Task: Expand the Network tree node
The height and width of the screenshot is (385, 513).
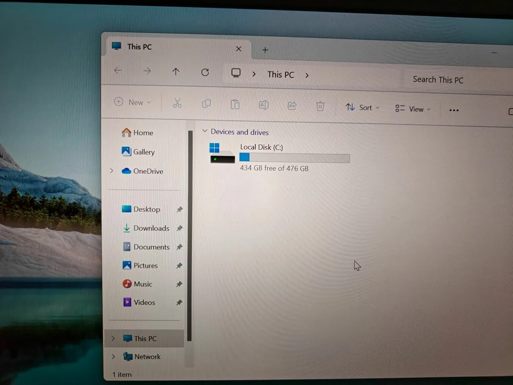Action: (113, 356)
